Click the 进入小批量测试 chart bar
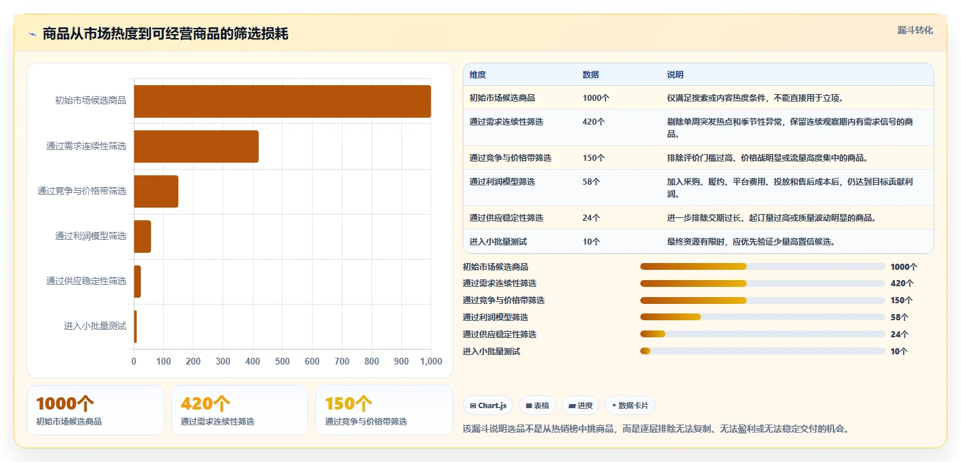 click(x=135, y=326)
